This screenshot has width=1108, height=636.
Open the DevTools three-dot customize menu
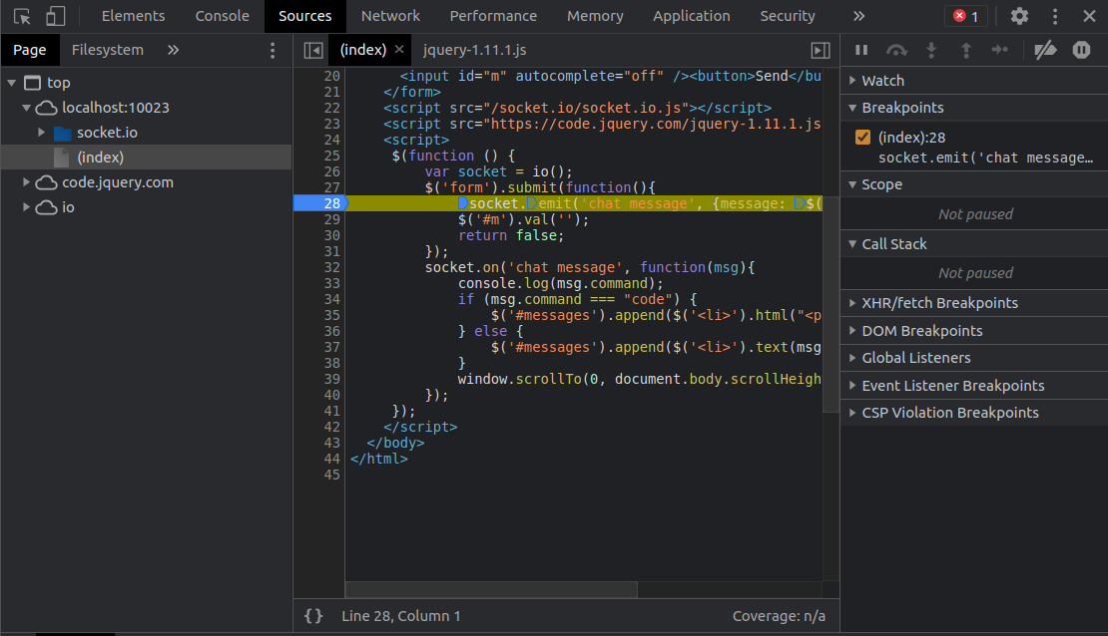point(1055,16)
